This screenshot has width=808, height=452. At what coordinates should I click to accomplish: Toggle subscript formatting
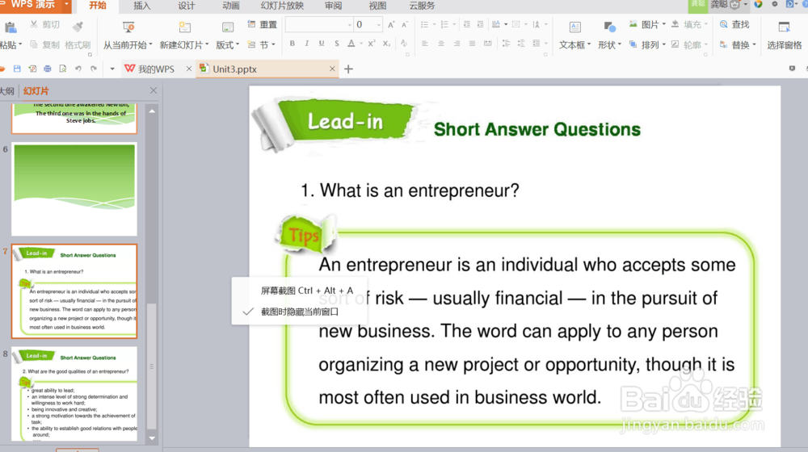pyautogui.click(x=386, y=44)
